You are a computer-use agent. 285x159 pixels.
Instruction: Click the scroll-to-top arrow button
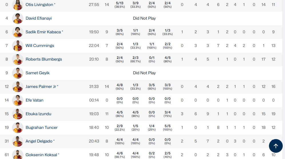[x=276, y=146]
